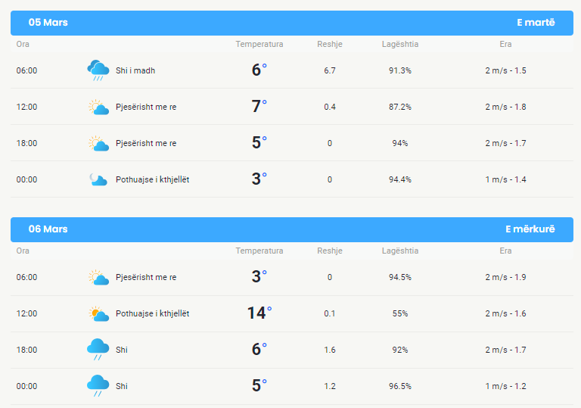Click the partly cloudy icon at 06:00 on 06 Mars

point(98,277)
